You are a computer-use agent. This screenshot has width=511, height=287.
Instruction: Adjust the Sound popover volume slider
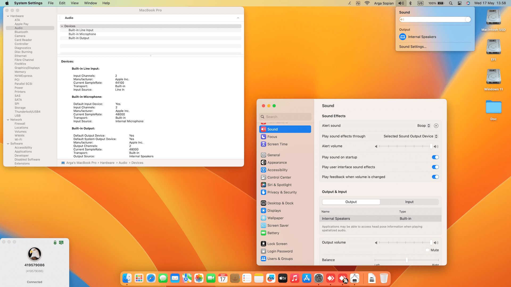[x=435, y=19]
